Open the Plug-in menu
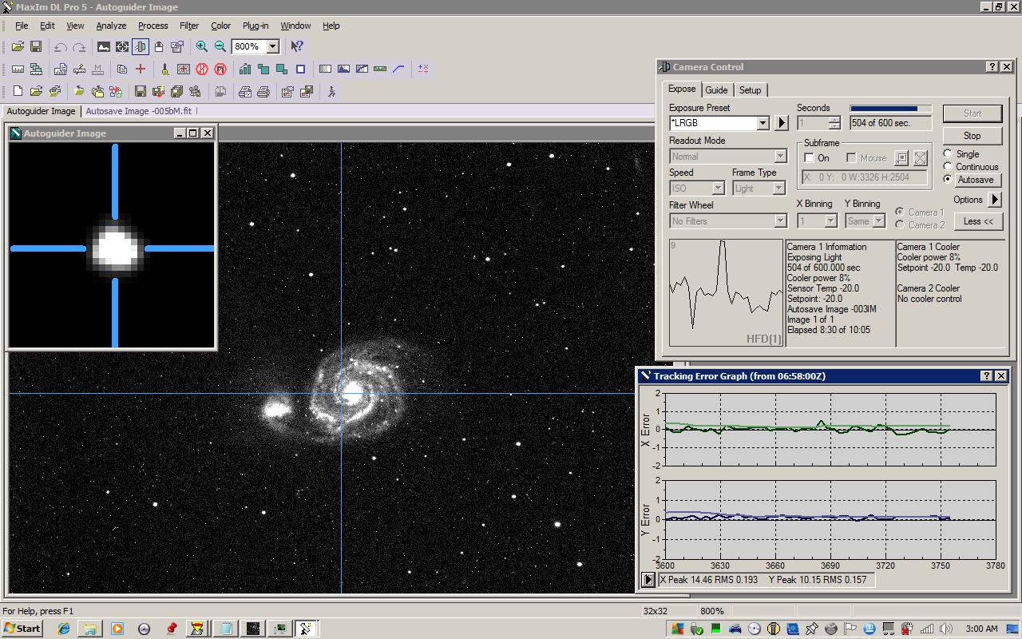The height and width of the screenshot is (639, 1022). coord(255,26)
